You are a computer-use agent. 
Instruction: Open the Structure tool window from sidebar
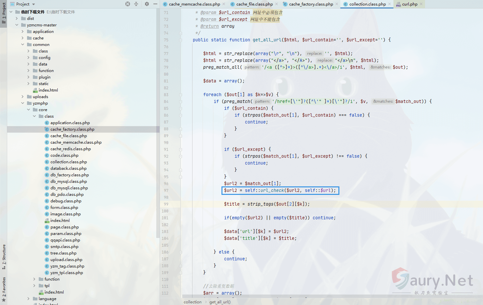click(4, 256)
